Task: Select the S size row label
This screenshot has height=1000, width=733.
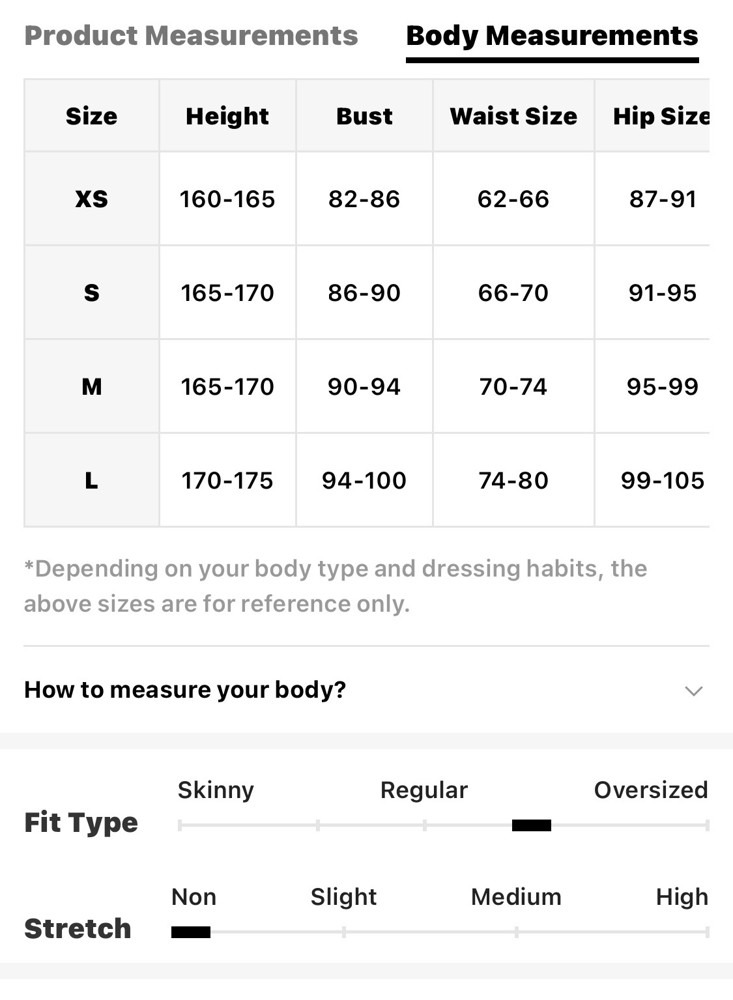Action: point(91,293)
